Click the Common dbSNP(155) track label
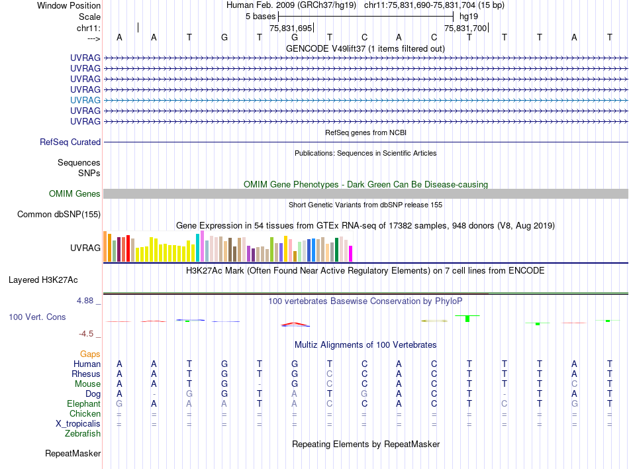Screen dimensions: 629x469 [x=59, y=214]
